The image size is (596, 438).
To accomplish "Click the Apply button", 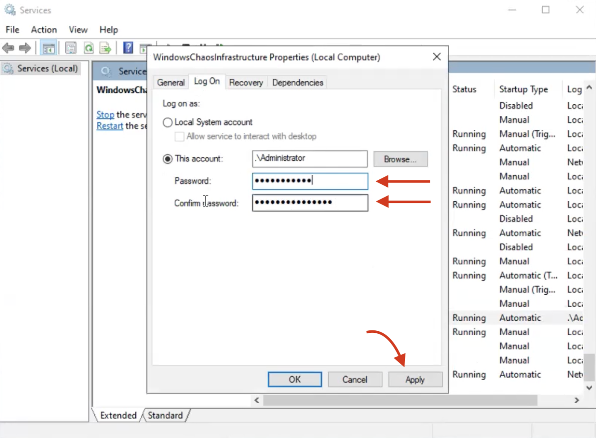I will (x=415, y=380).
